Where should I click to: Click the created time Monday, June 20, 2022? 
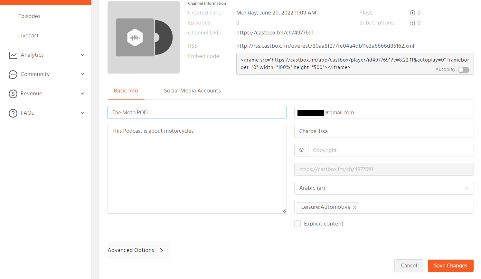(276, 13)
